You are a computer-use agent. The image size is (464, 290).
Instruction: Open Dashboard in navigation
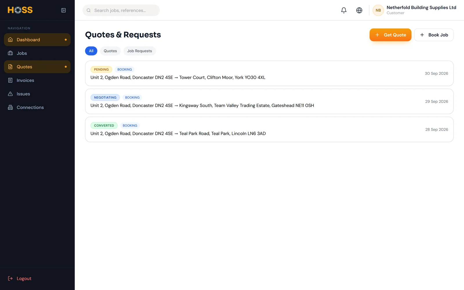tap(37, 40)
